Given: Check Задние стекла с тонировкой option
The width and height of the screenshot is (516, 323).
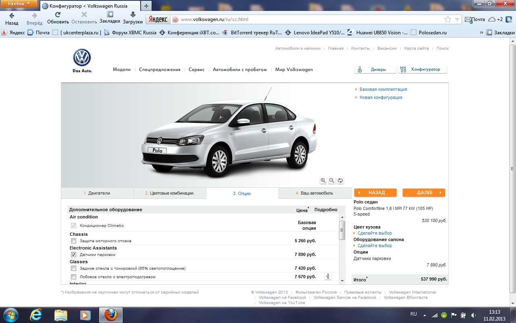Looking at the screenshot, I should coord(73,268).
